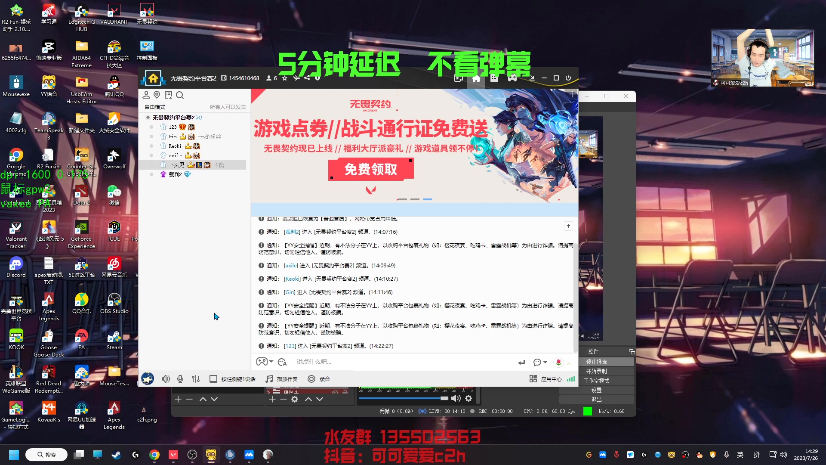Open the audio mixer sliders icon

pos(196,379)
